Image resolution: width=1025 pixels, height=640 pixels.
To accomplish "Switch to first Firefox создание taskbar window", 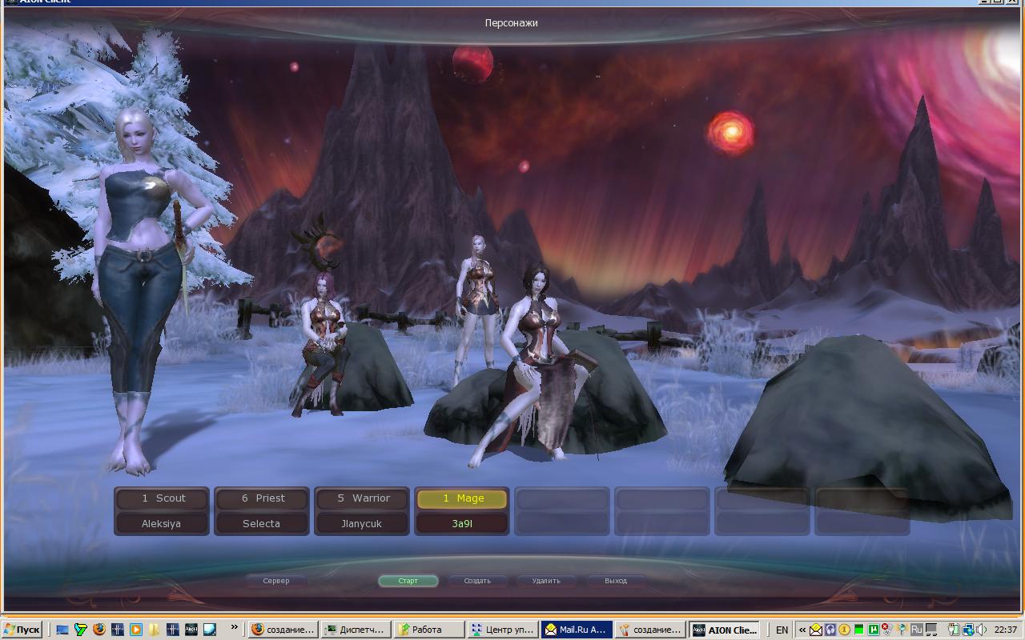I will click(x=283, y=630).
